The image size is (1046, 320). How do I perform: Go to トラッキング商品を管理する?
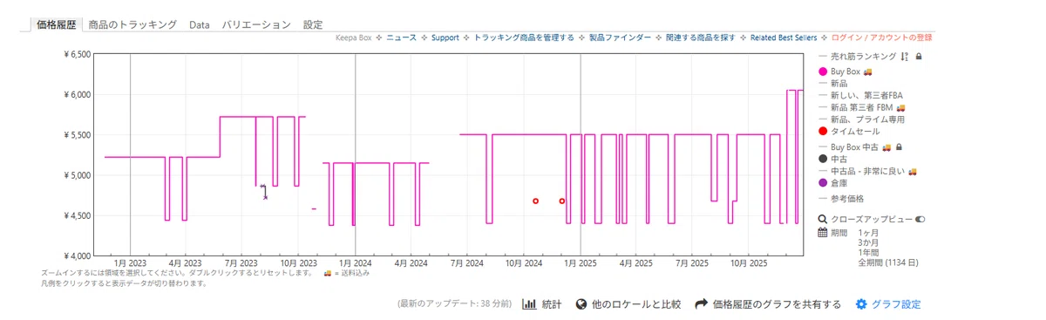[x=524, y=37]
